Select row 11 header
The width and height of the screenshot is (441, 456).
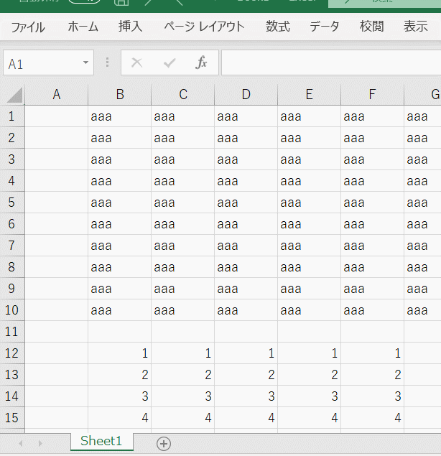click(12, 331)
